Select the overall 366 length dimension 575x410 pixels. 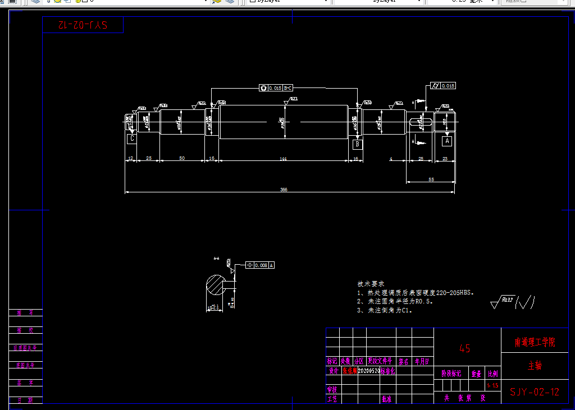(284, 190)
